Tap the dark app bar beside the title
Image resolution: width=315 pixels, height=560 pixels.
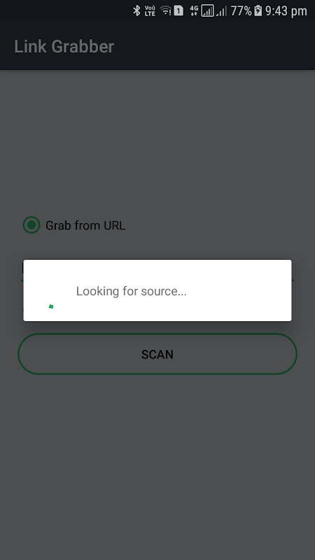tap(214, 46)
